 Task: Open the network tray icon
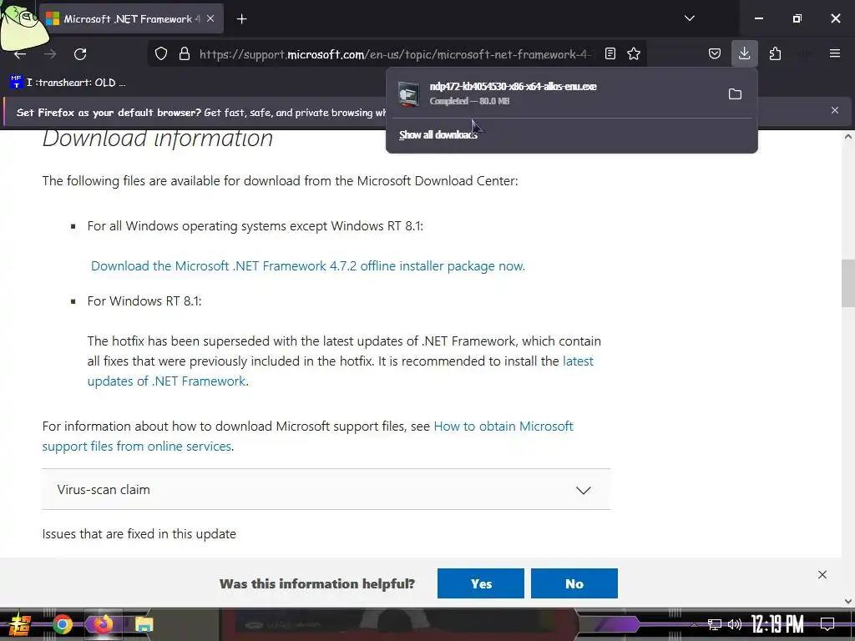coord(714,624)
